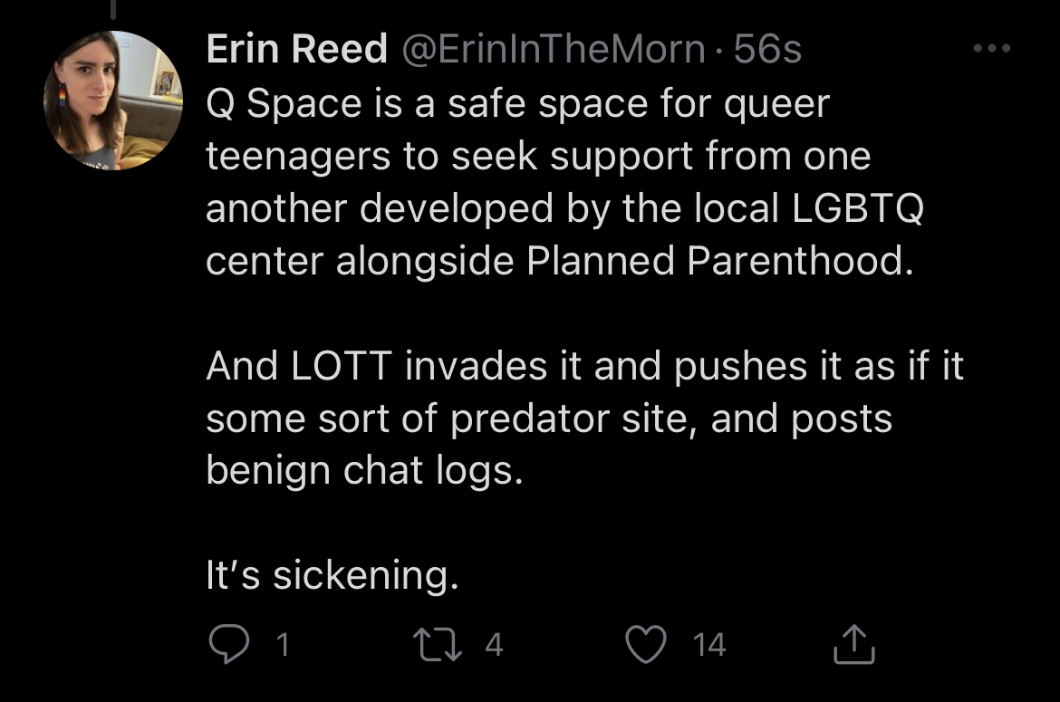Click the thread connector line above the avatar

pos(114,9)
